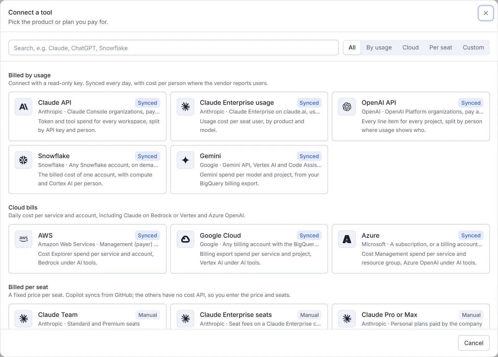Pick the Google Cloud card title
This screenshot has width=498, height=357.
point(220,235)
